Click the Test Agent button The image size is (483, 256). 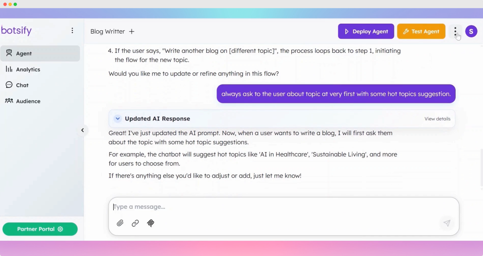[x=421, y=32]
